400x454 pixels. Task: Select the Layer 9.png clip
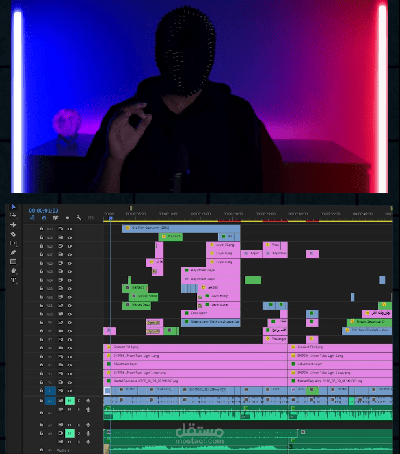[x=224, y=254]
